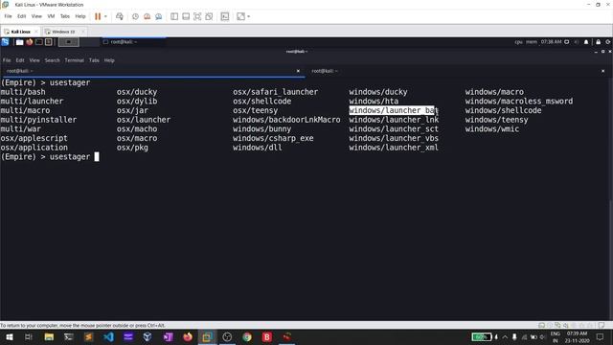Switch to the Windows 10 VM tab

[63, 32]
